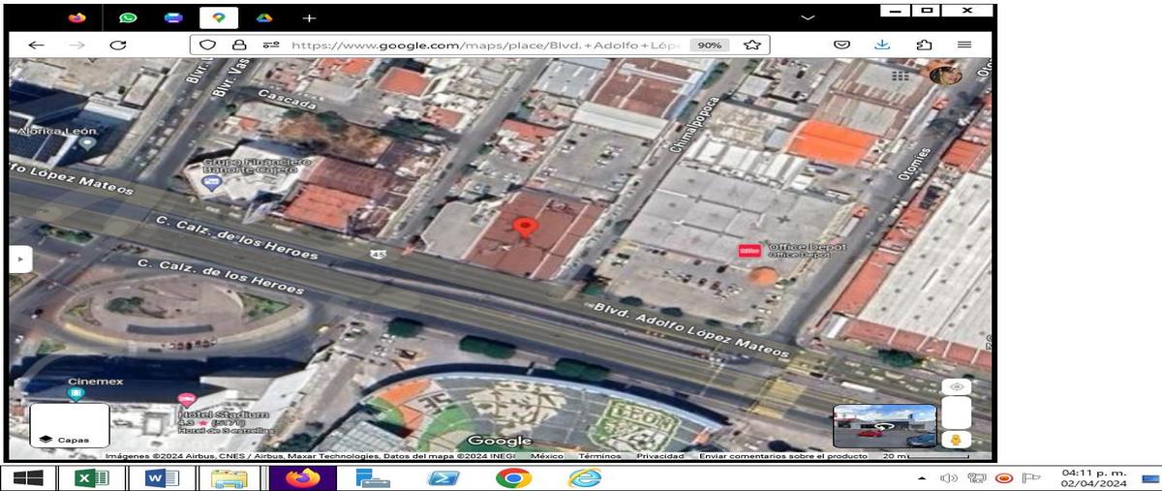Switch to the Google Drive tab
Screen dimensions: 1162x491
[x=264, y=17]
